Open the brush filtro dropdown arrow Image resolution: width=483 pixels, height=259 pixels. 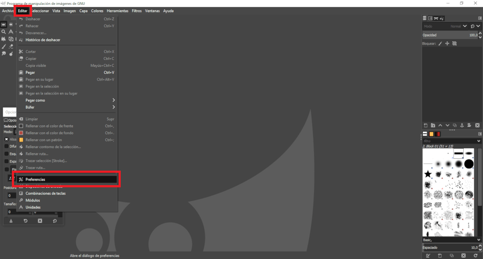pos(478,141)
